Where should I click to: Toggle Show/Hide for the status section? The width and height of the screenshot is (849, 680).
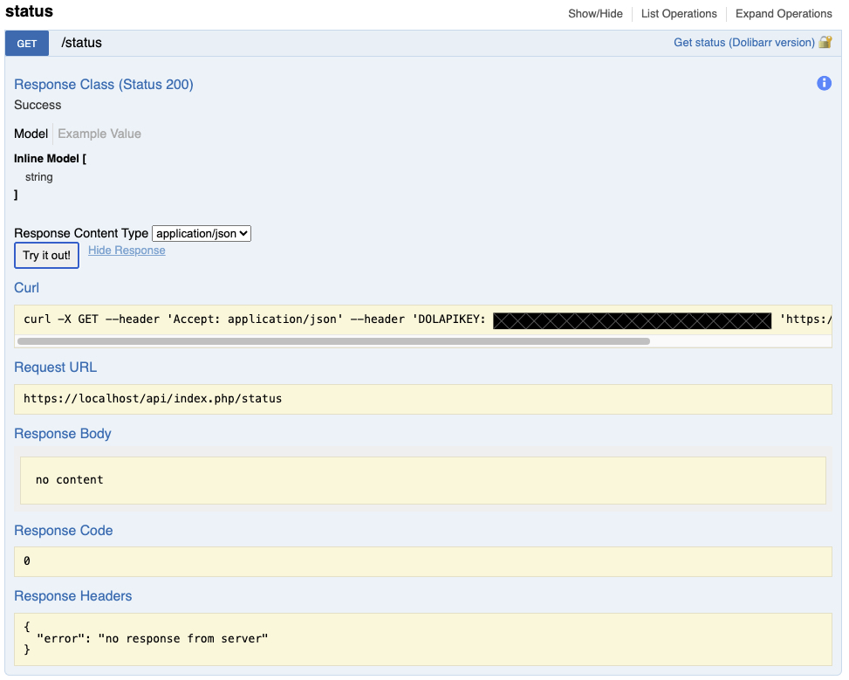[x=595, y=14]
